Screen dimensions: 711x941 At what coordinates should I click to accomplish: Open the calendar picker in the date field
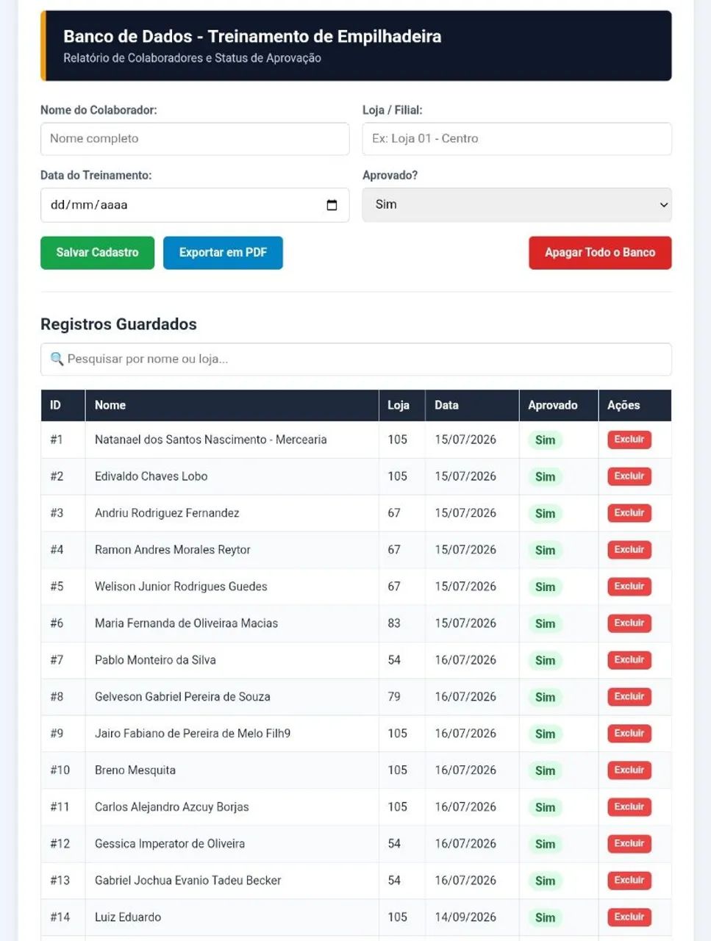(332, 205)
